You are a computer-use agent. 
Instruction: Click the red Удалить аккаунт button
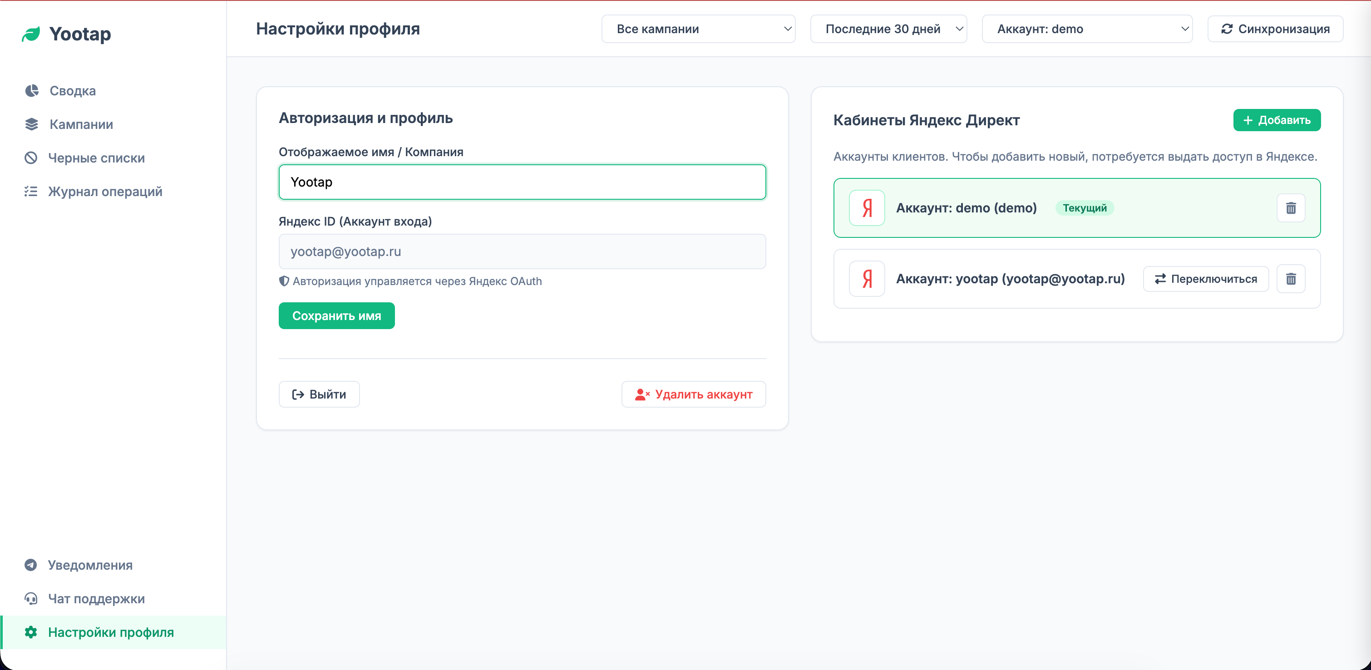[x=694, y=394]
